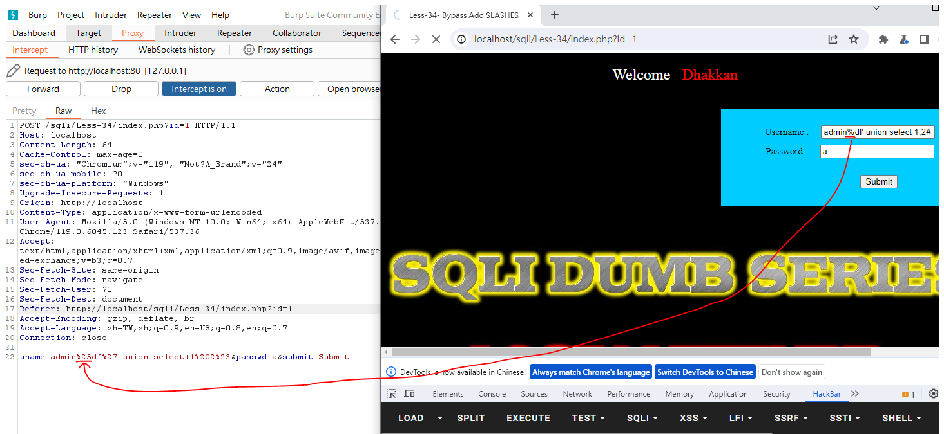This screenshot has height=434, width=944.
Task: Open the Project menu in Burp
Action: coord(71,15)
